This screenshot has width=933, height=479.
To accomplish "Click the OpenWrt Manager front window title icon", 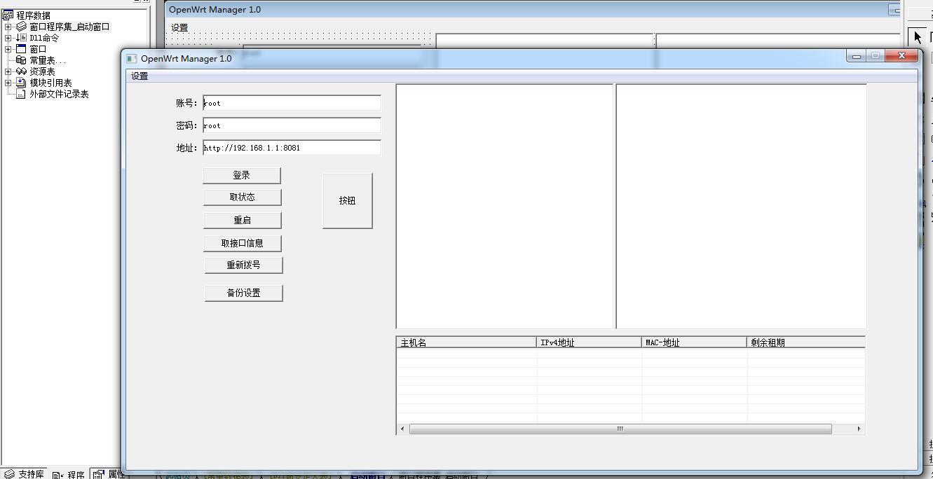I will [132, 59].
